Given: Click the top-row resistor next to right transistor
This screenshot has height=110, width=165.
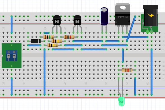Looking at the screenshot, I should [x=69, y=37].
